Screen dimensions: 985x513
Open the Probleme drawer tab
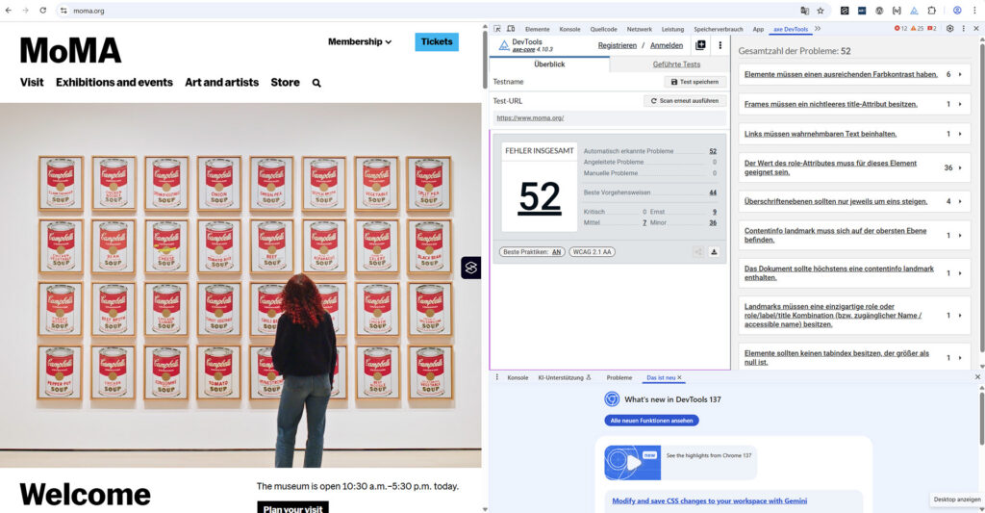coord(619,378)
